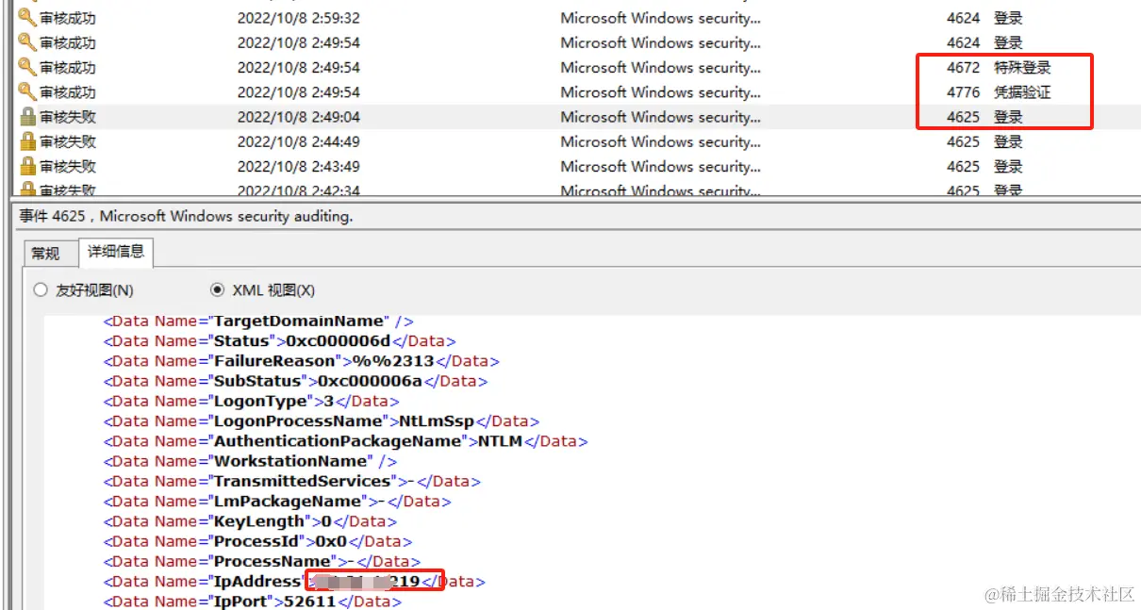
Task: Click the LogonProcessName NtLmSsp XML line
Action: point(322,420)
